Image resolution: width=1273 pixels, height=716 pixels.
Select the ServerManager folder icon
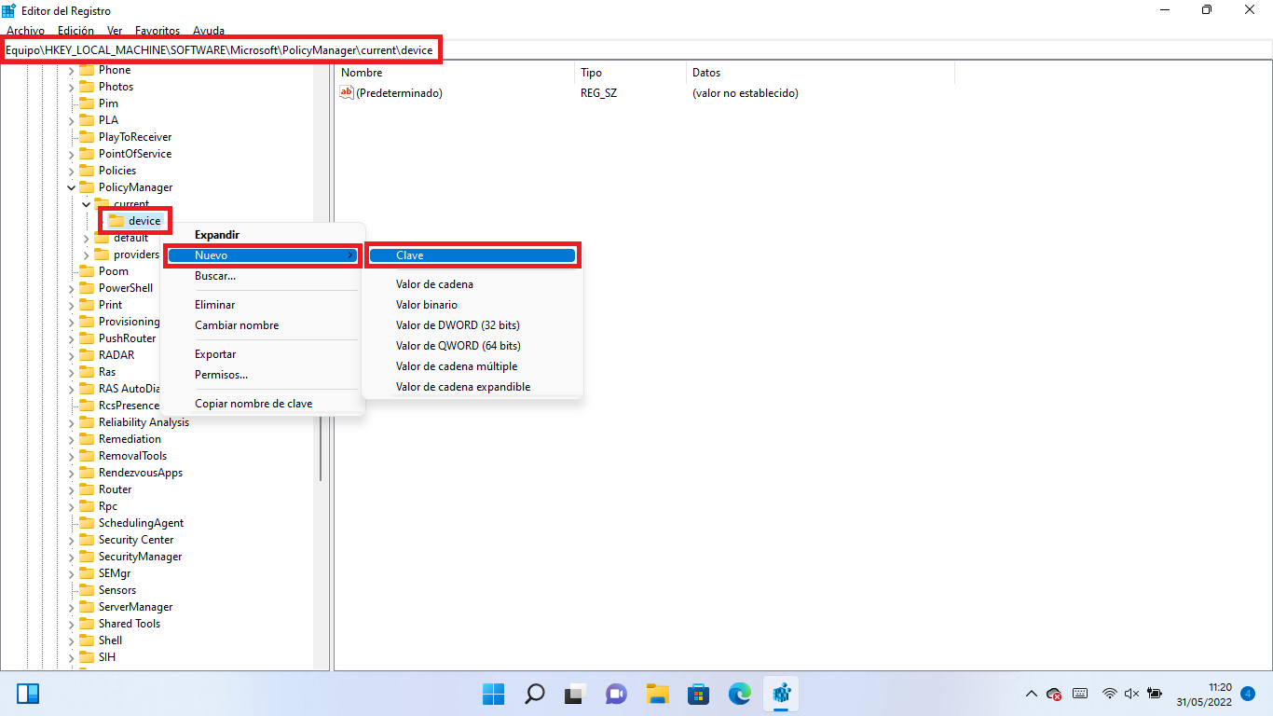click(x=87, y=607)
